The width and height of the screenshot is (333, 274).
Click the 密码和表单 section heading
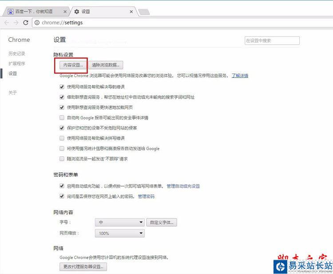pyautogui.click(x=66, y=175)
